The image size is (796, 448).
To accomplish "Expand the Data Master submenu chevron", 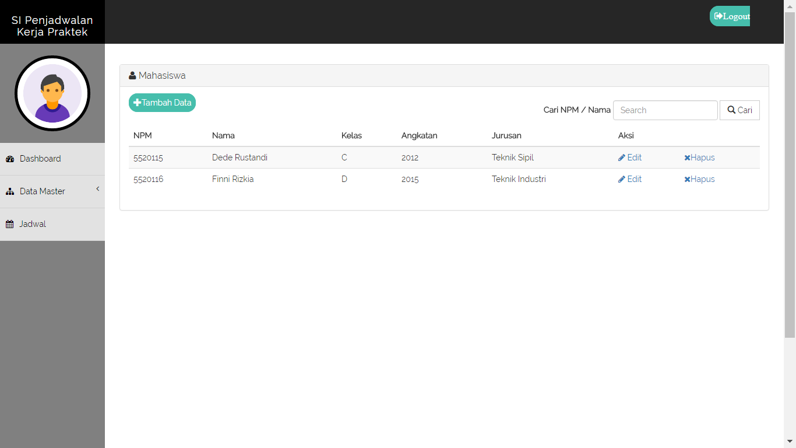I will tap(98, 189).
